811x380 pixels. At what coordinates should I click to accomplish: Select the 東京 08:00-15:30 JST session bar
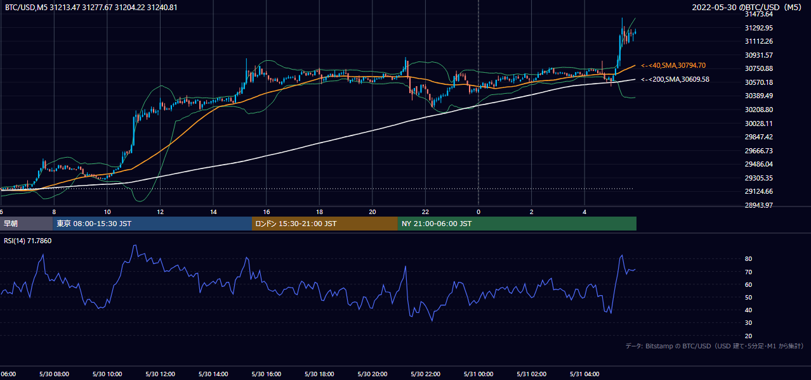[152, 224]
